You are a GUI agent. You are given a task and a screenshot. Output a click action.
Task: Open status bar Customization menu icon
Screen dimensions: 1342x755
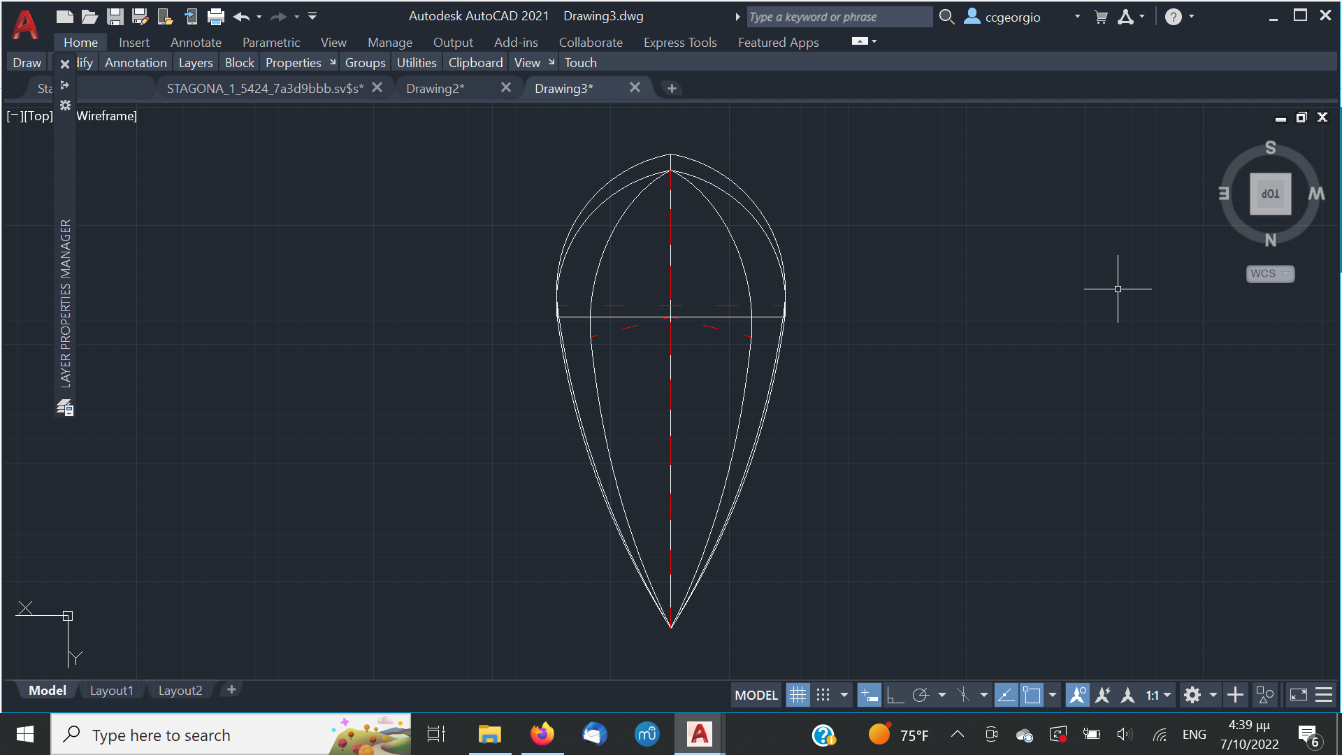point(1324,695)
